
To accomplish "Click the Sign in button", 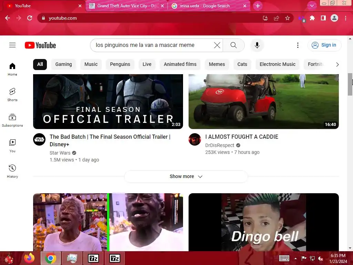I will click(x=324, y=45).
